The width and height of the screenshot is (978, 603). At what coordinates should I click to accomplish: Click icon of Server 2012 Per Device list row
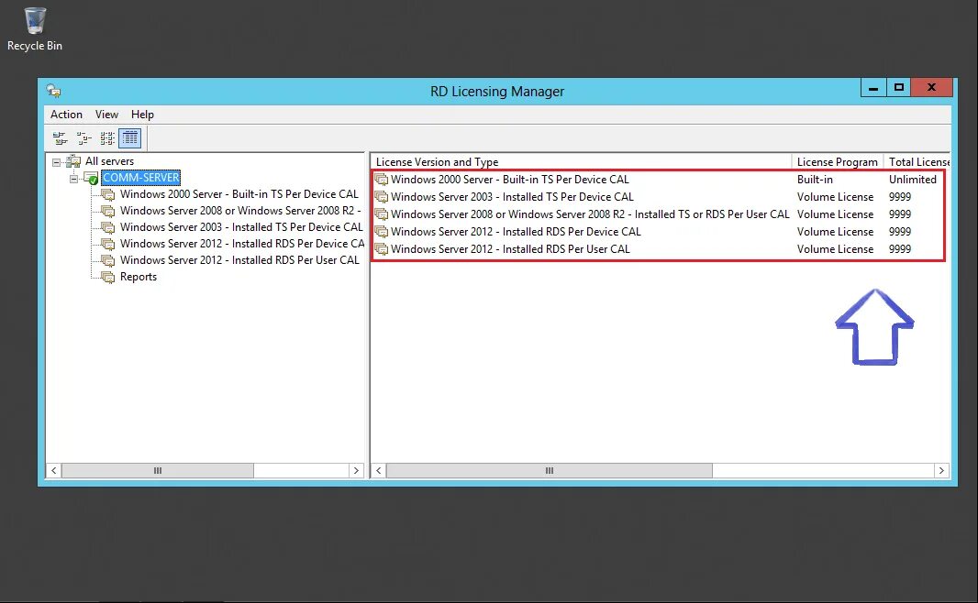click(381, 232)
